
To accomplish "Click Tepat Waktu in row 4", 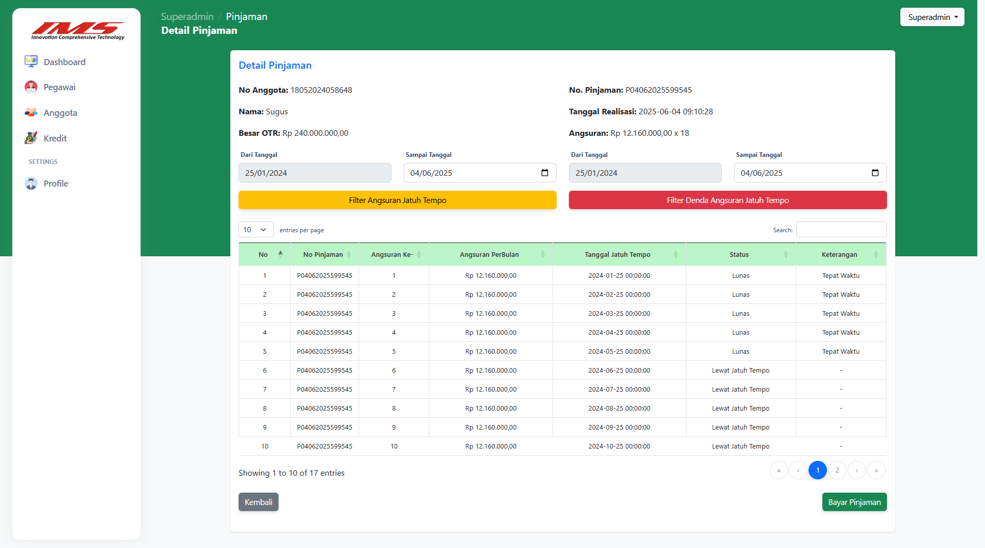I will 841,332.
